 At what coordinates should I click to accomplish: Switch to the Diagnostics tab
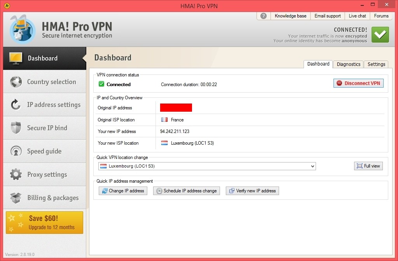coord(348,64)
